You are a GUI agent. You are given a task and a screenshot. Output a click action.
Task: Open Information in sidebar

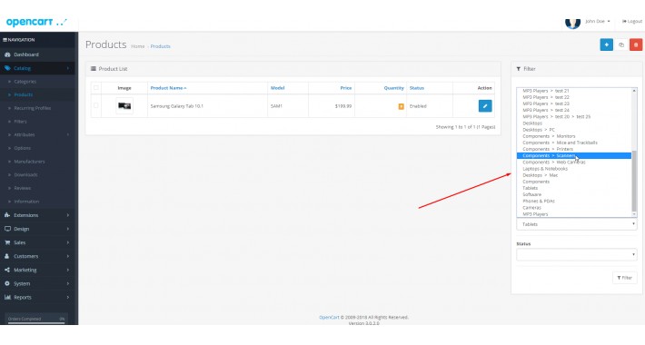pyautogui.click(x=26, y=202)
